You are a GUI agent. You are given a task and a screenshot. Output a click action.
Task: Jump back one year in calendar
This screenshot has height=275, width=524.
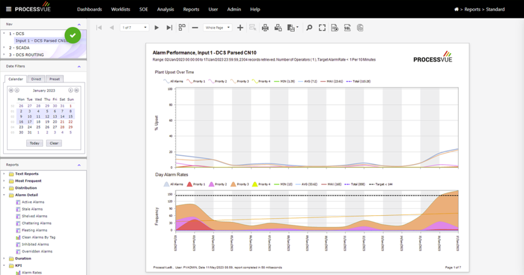pyautogui.click(x=11, y=90)
